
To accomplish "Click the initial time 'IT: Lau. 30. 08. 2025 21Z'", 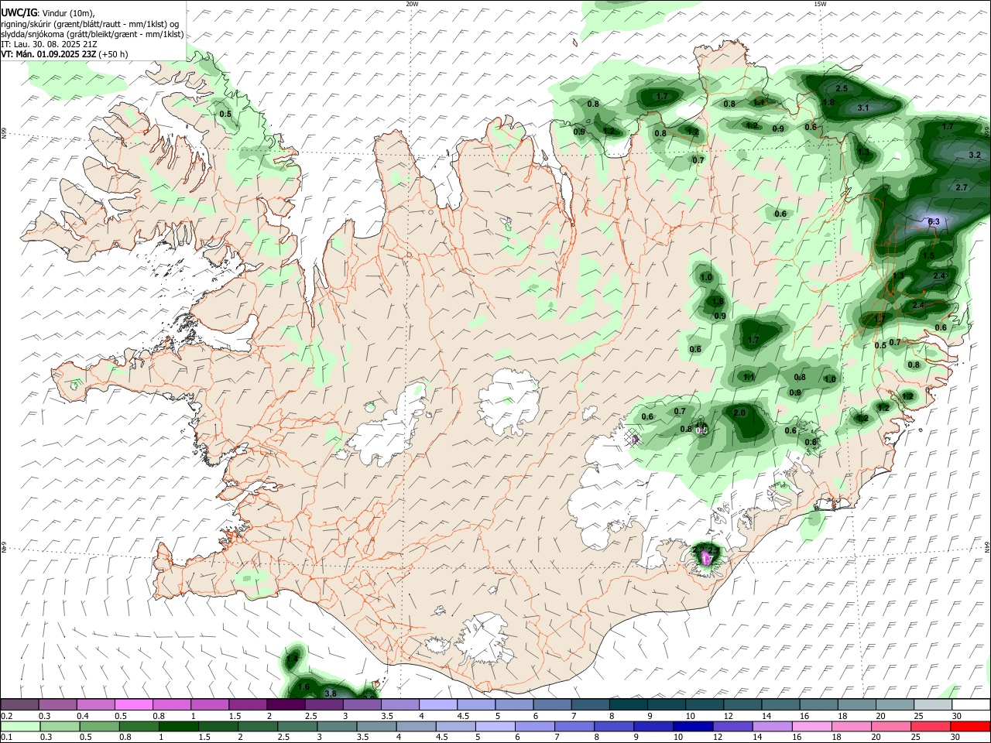I will click(x=49, y=44).
